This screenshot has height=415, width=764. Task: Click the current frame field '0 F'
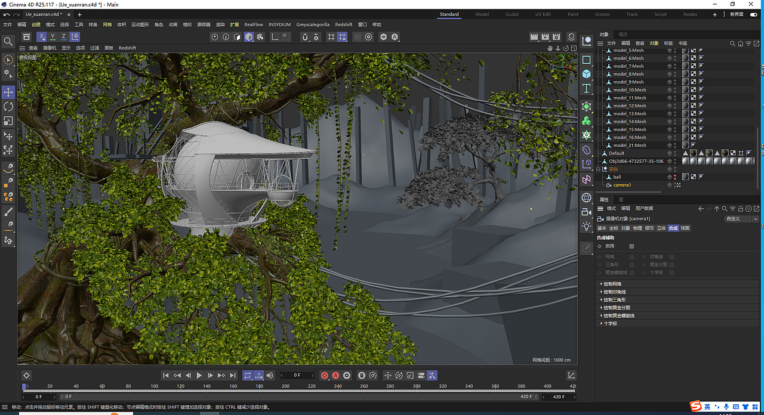click(x=298, y=376)
